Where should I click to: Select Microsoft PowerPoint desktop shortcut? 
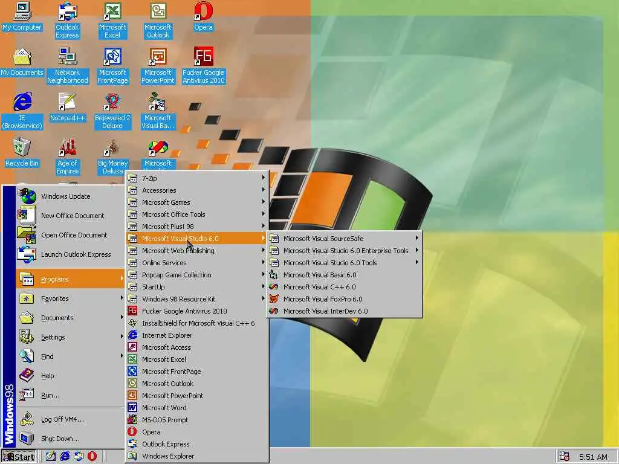point(158,66)
